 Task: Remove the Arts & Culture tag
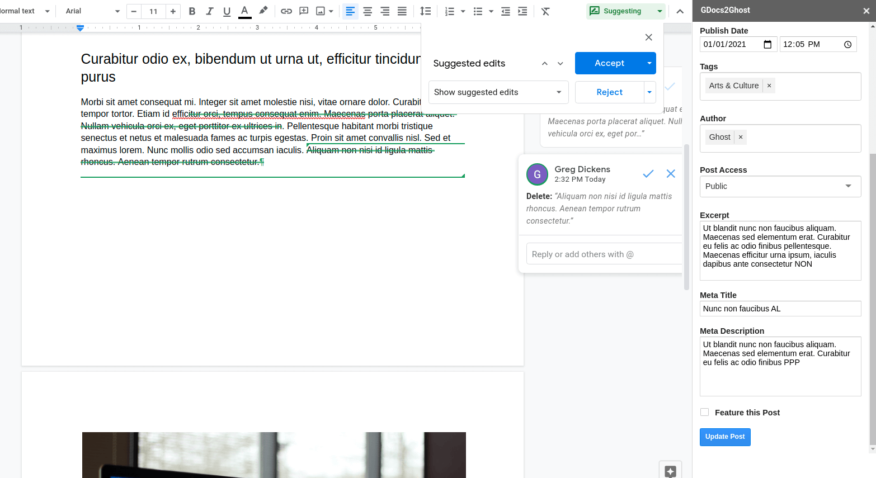[x=769, y=86]
